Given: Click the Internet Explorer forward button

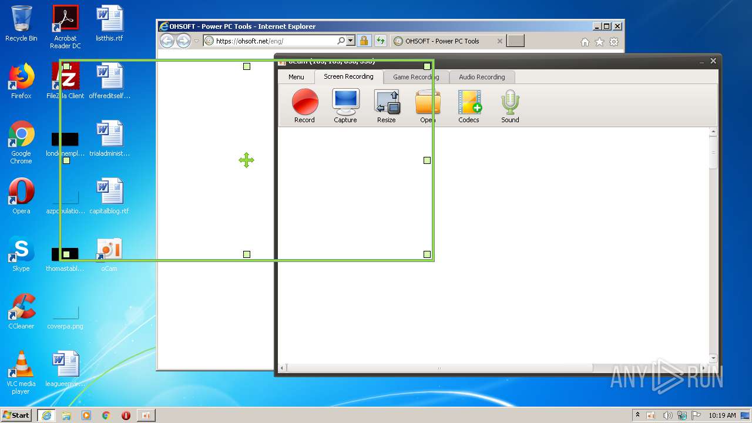Looking at the screenshot, I should click(183, 41).
